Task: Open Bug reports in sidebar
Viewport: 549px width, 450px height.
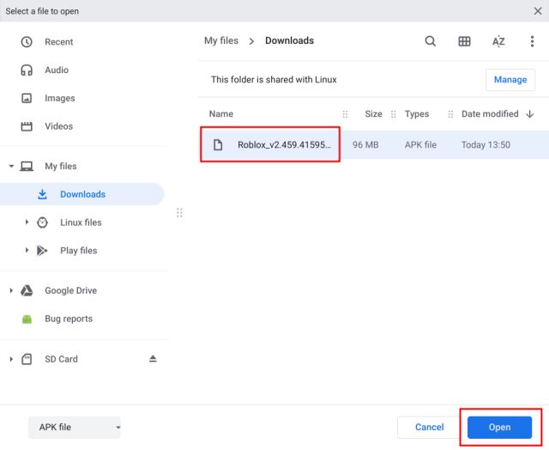Action: [69, 319]
